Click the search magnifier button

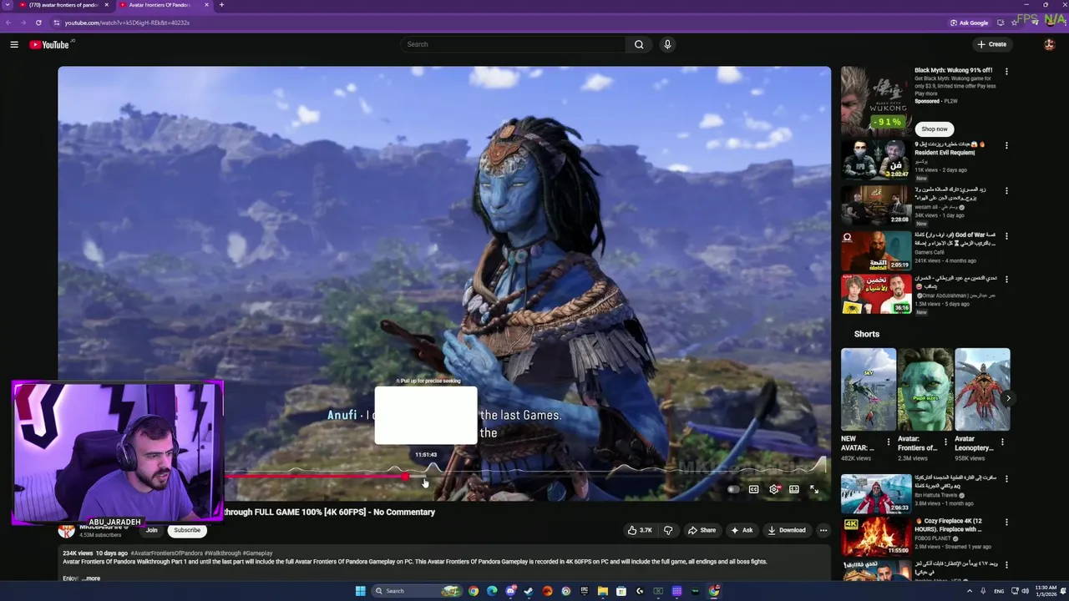639,44
